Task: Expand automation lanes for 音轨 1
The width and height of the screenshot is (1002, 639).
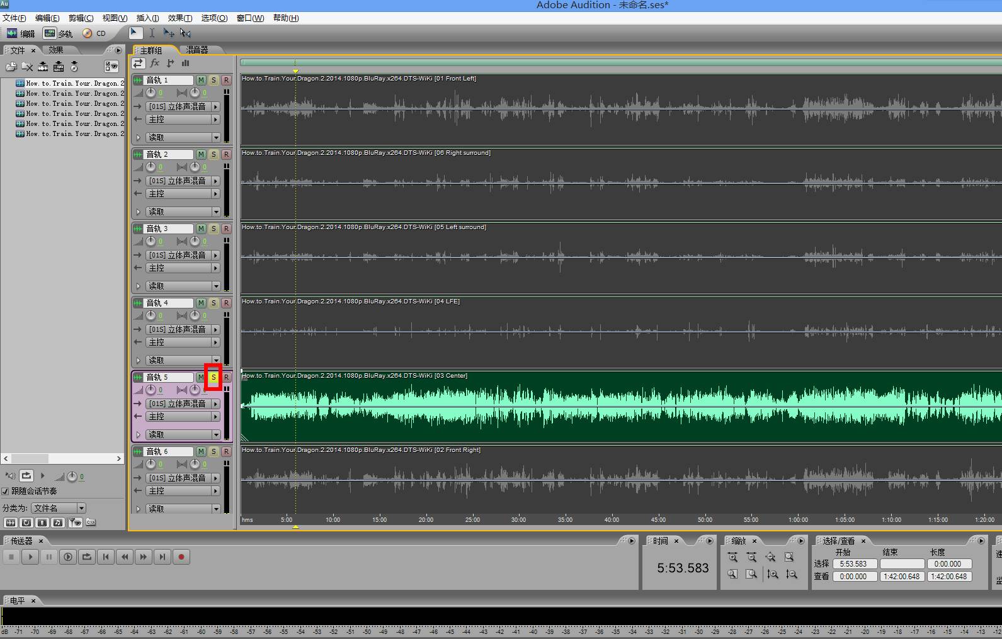Action: click(x=139, y=137)
